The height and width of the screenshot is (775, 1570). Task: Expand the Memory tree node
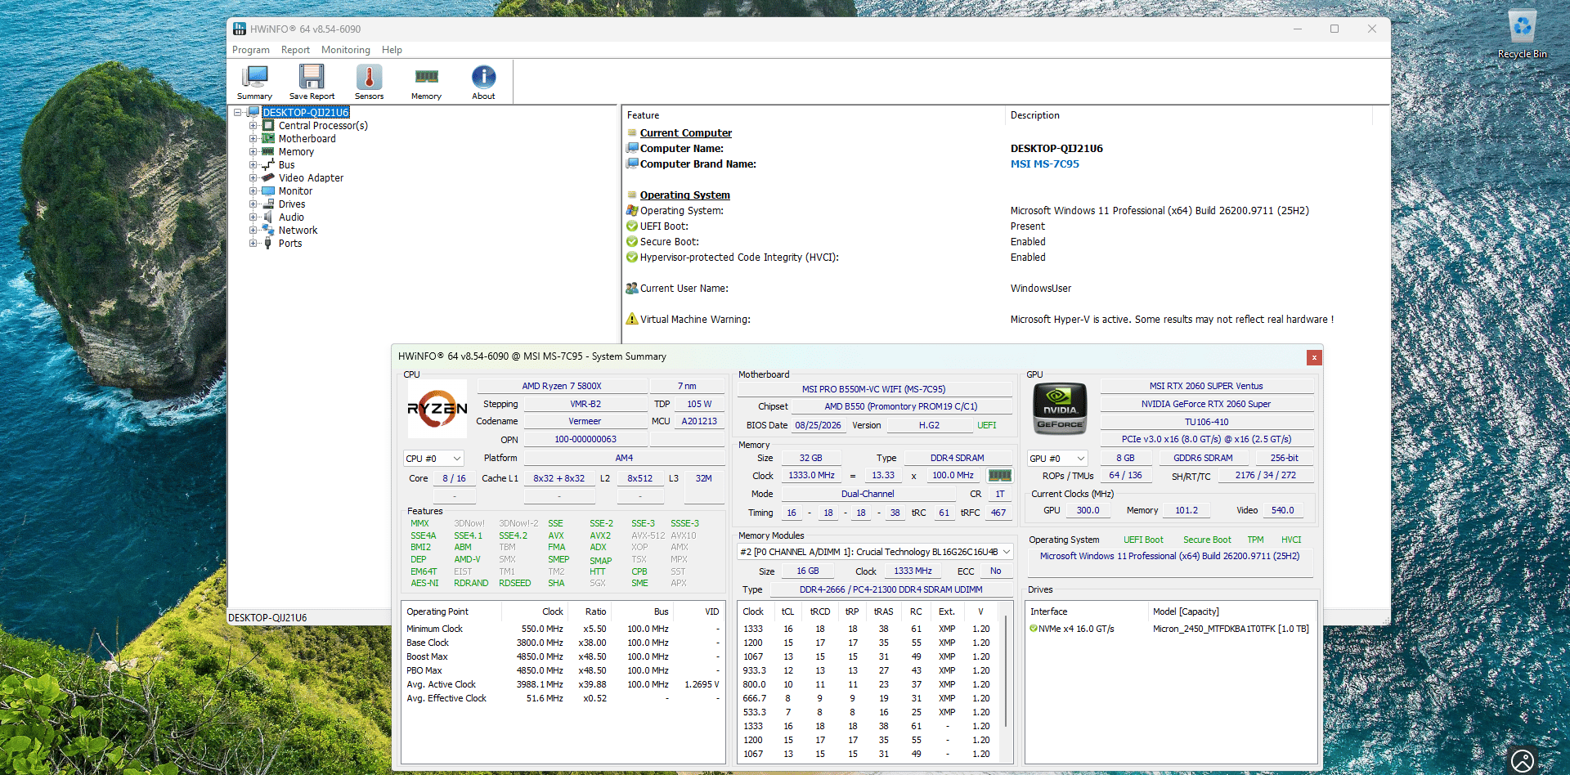[253, 151]
